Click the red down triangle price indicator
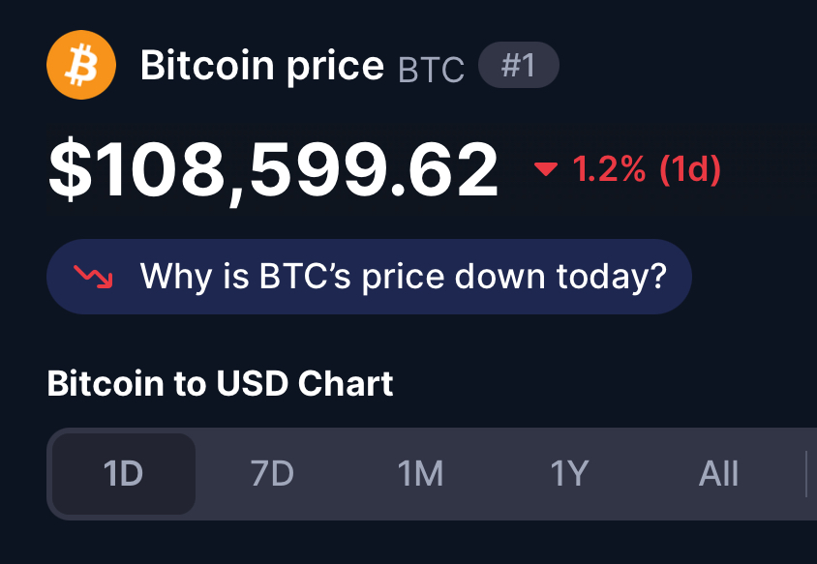This screenshot has height=564, width=817. [x=546, y=168]
